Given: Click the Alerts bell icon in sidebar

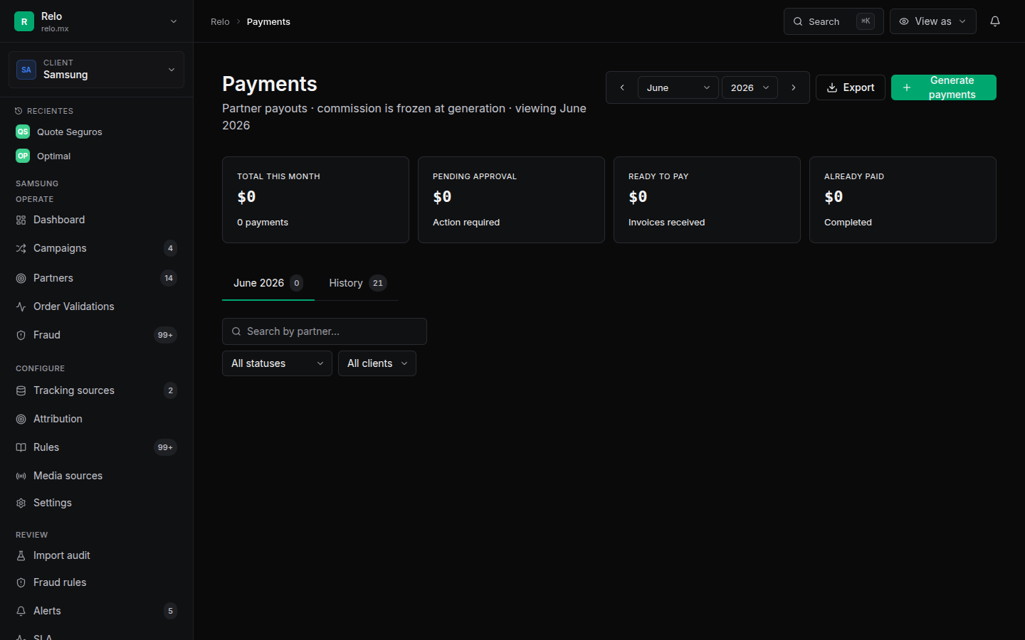Looking at the screenshot, I should 21,611.
